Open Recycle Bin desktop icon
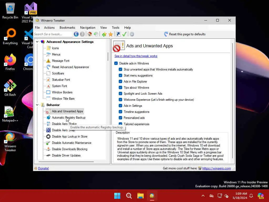 10,11
